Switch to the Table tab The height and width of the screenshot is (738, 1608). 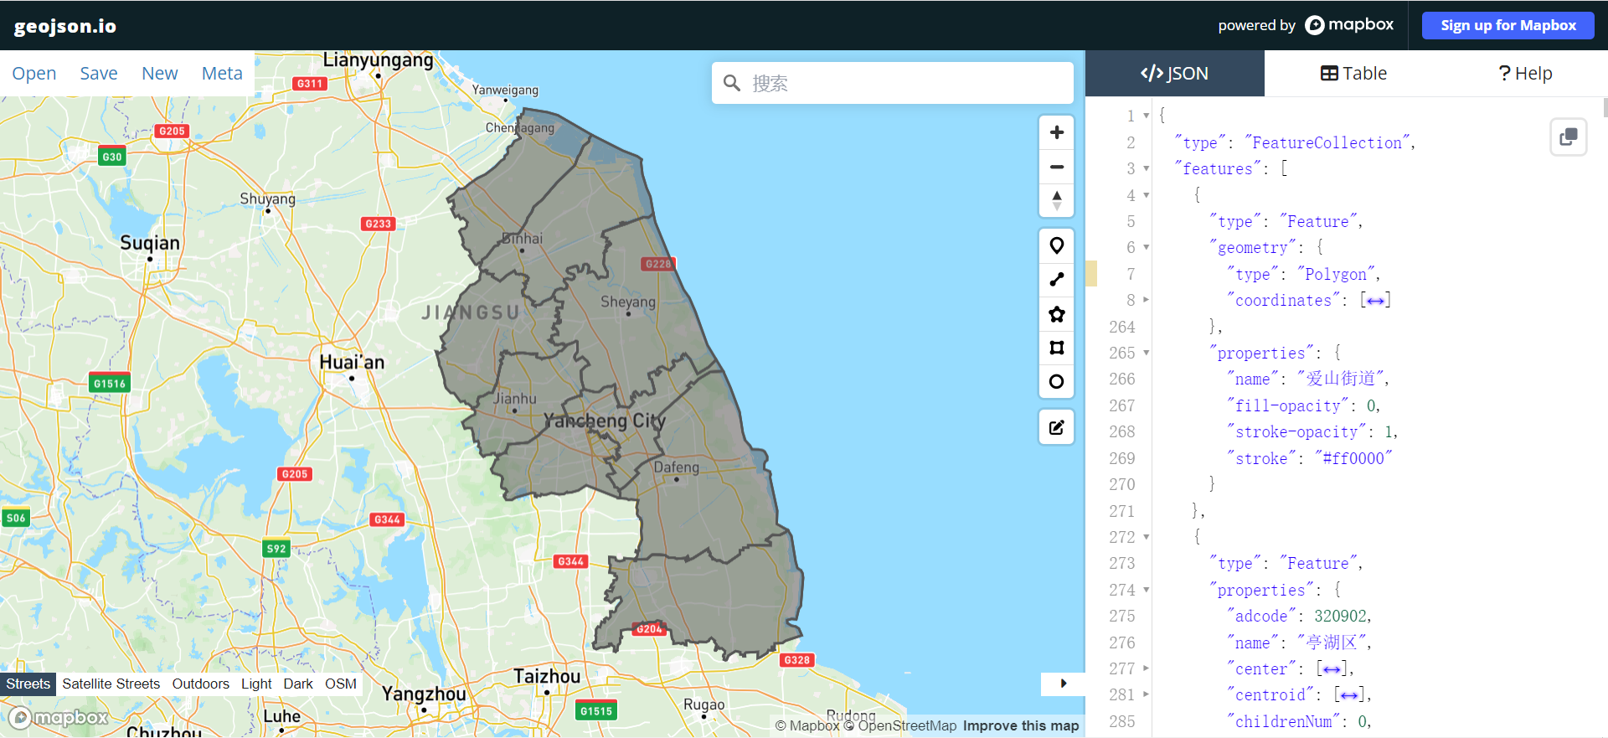1353,74
